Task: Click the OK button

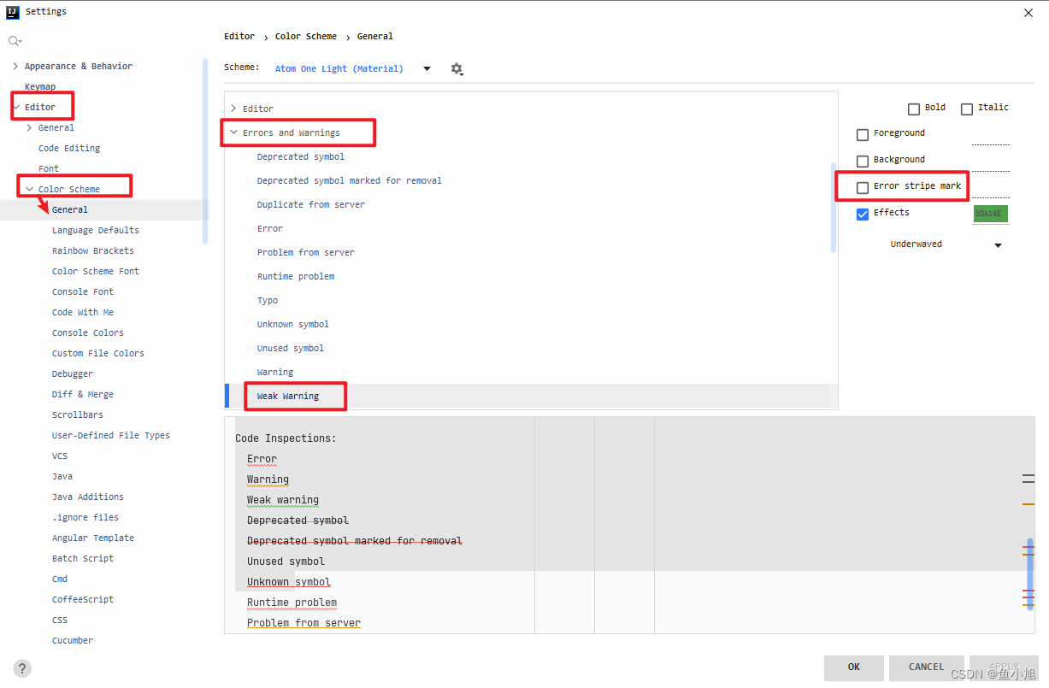Action: click(854, 667)
